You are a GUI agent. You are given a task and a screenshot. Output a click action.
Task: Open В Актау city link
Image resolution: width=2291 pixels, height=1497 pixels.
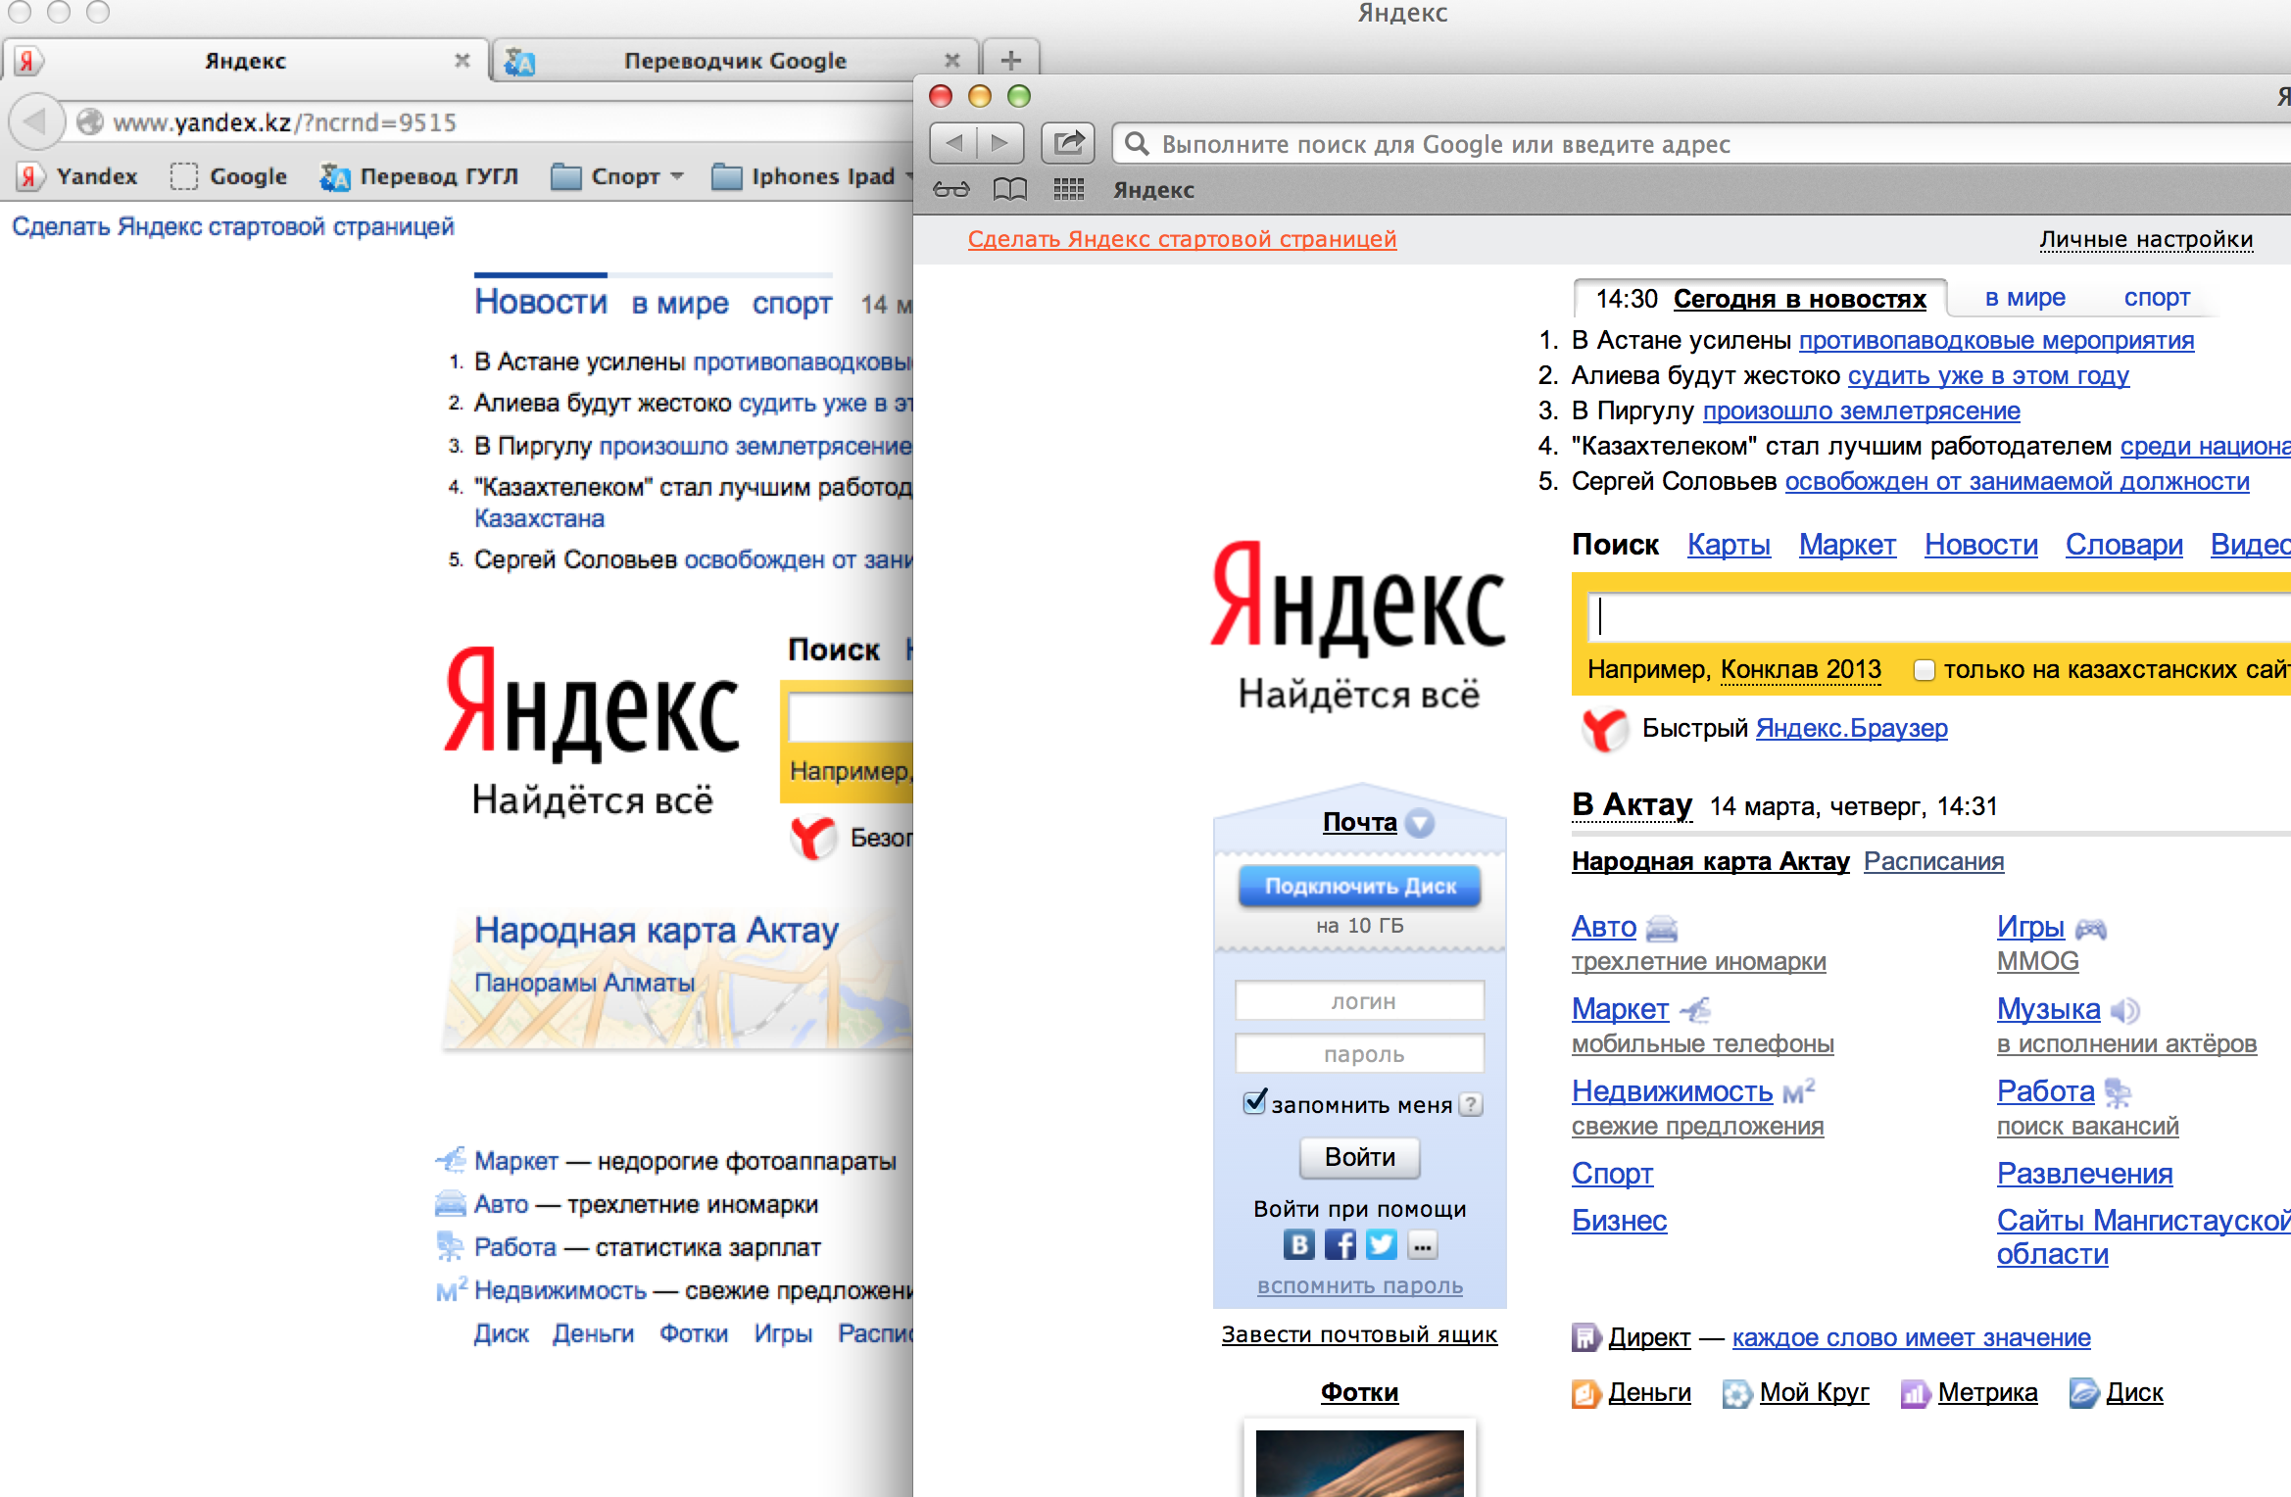tap(1632, 805)
